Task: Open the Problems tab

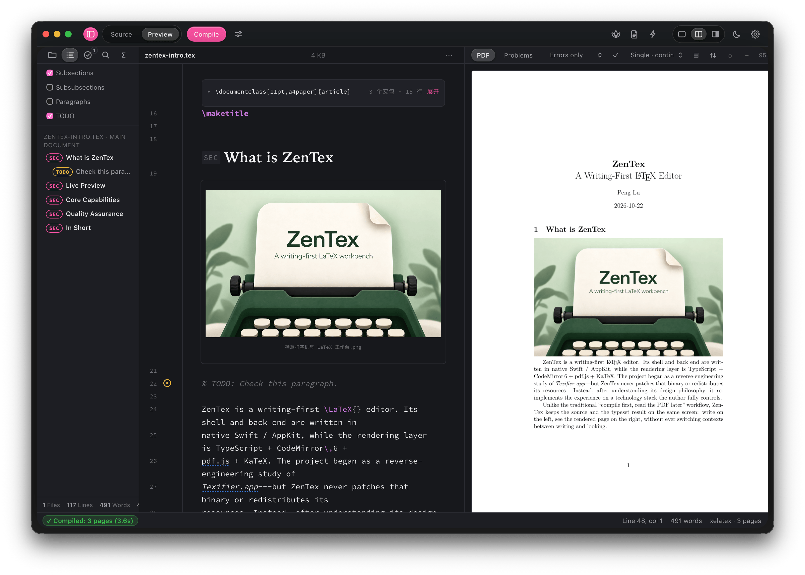Action: (518, 55)
